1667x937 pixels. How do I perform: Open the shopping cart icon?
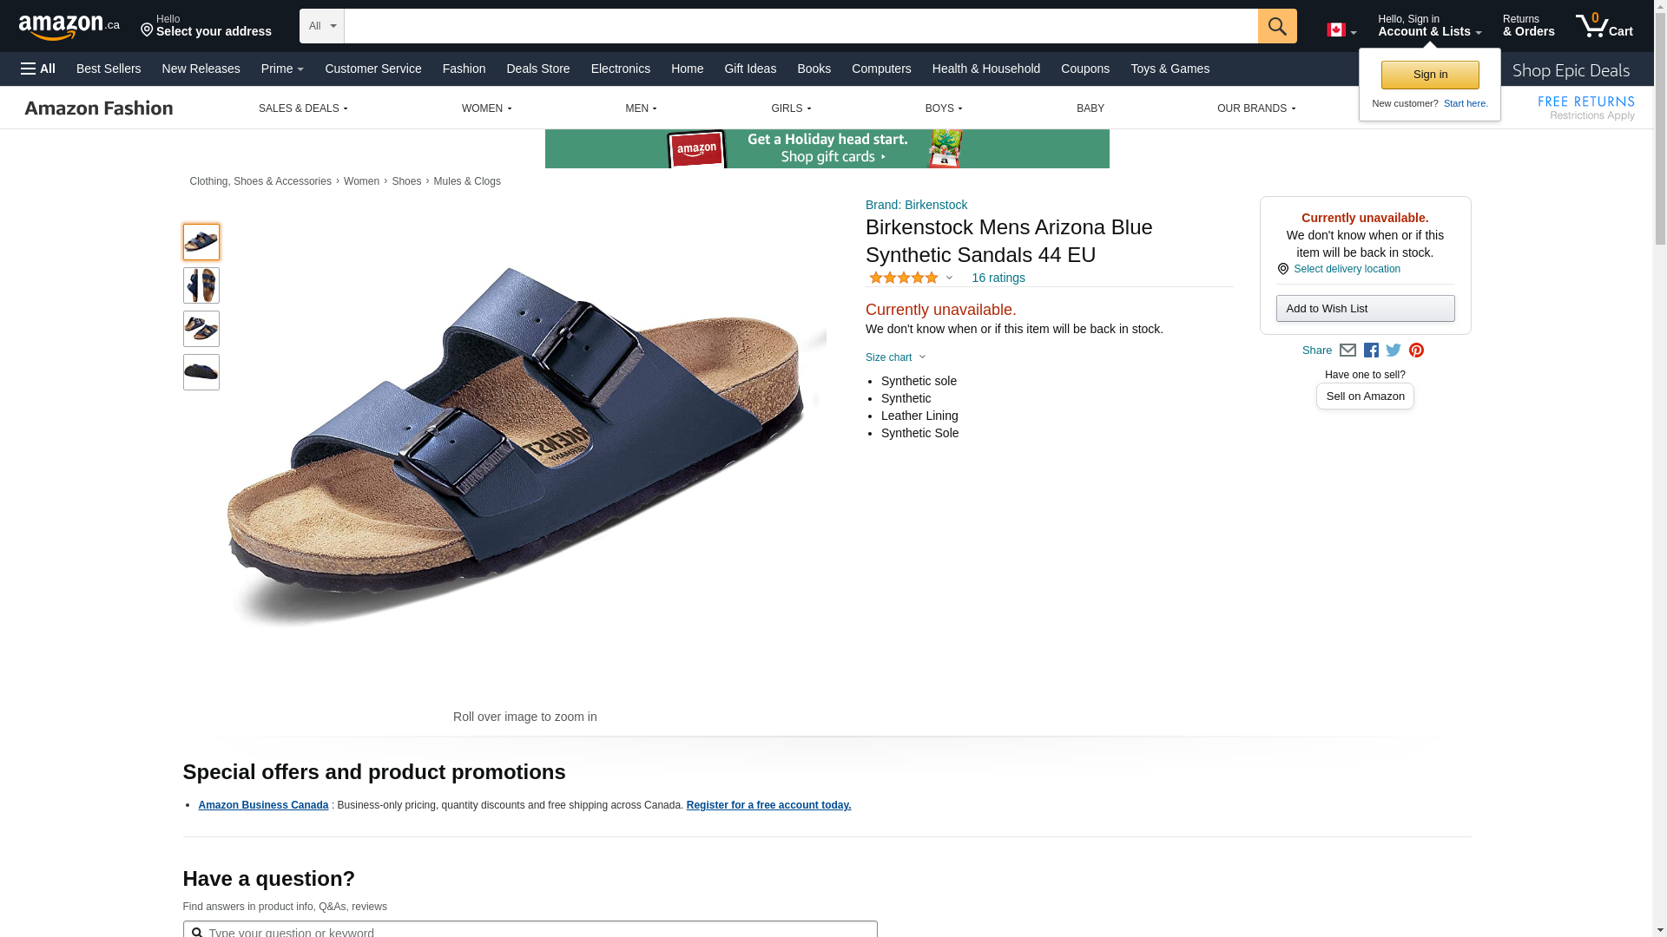tap(1604, 26)
